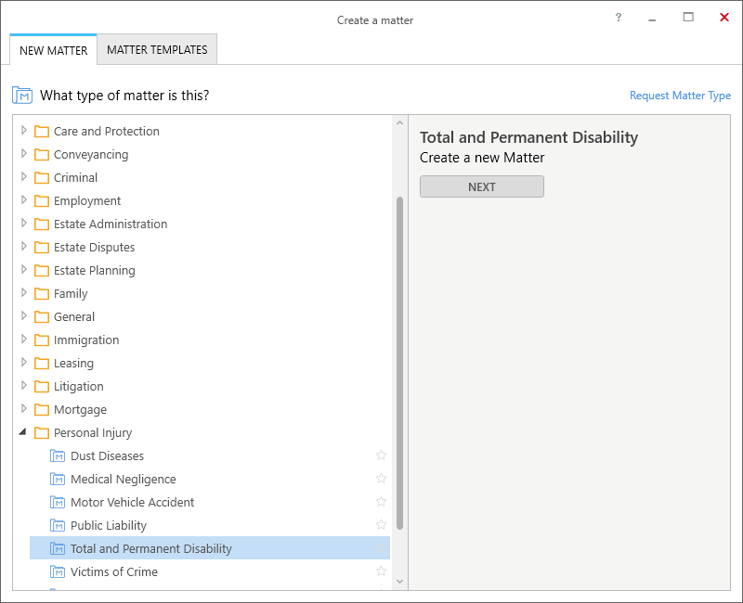This screenshot has width=743, height=603.
Task: Click the Dust Diseases matter type icon
Action: [x=58, y=455]
